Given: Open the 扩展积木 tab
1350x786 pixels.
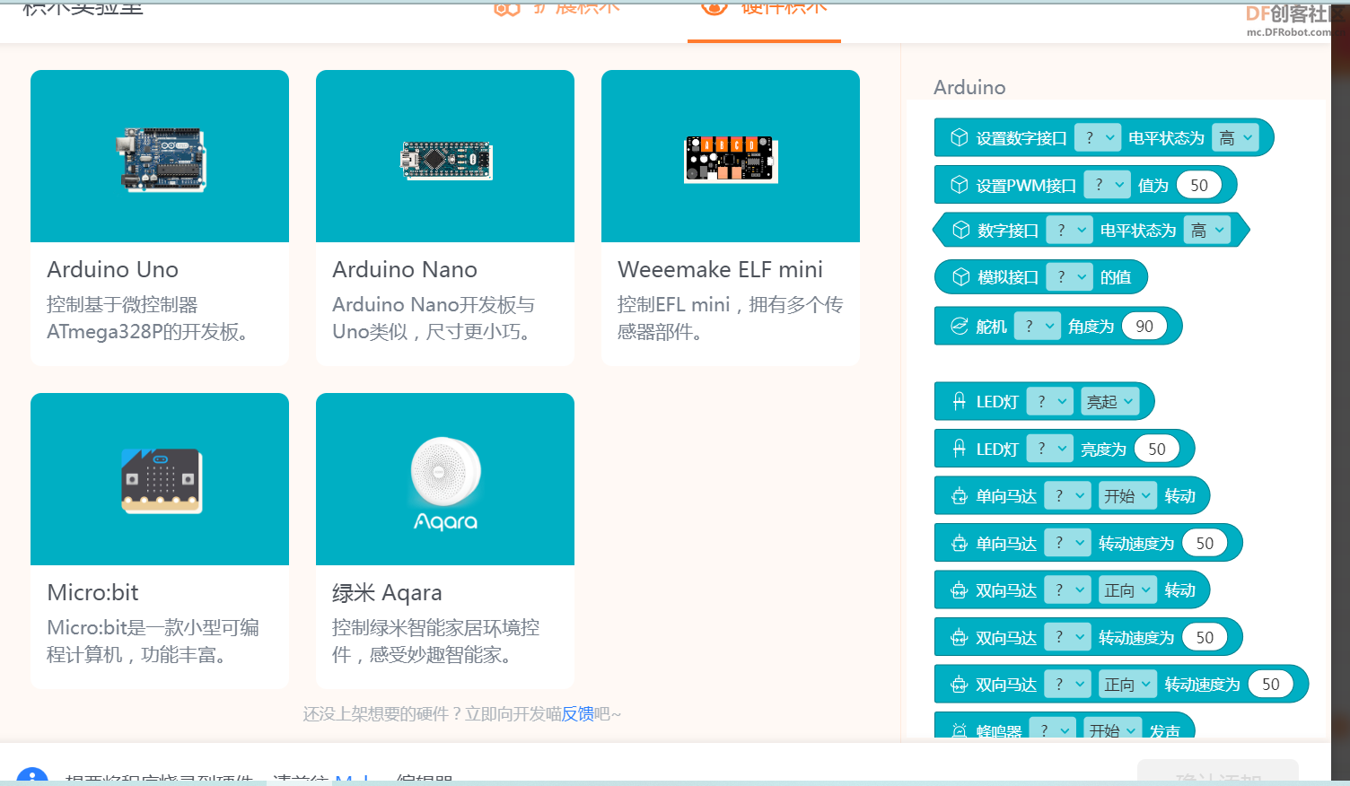Looking at the screenshot, I should [x=557, y=9].
